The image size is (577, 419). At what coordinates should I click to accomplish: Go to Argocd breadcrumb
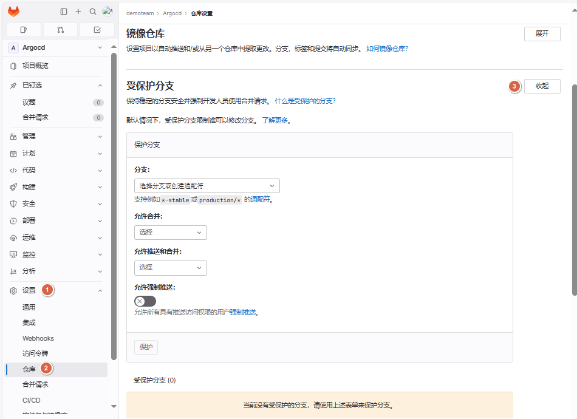(x=172, y=13)
